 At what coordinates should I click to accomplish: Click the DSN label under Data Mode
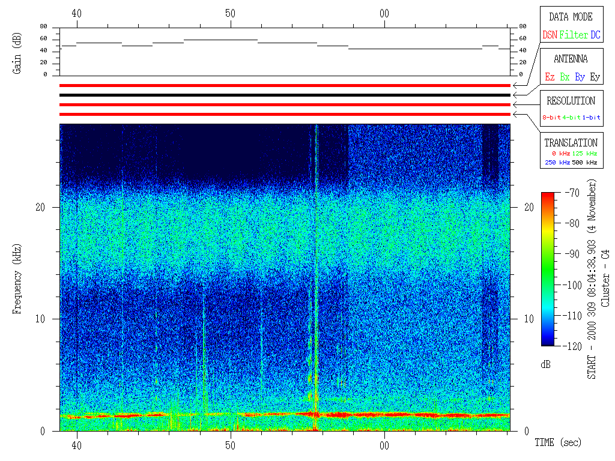point(550,35)
